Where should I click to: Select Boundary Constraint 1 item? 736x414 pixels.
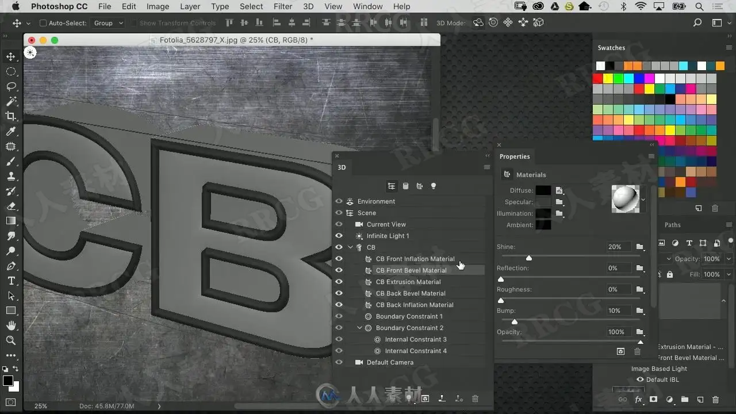(409, 316)
